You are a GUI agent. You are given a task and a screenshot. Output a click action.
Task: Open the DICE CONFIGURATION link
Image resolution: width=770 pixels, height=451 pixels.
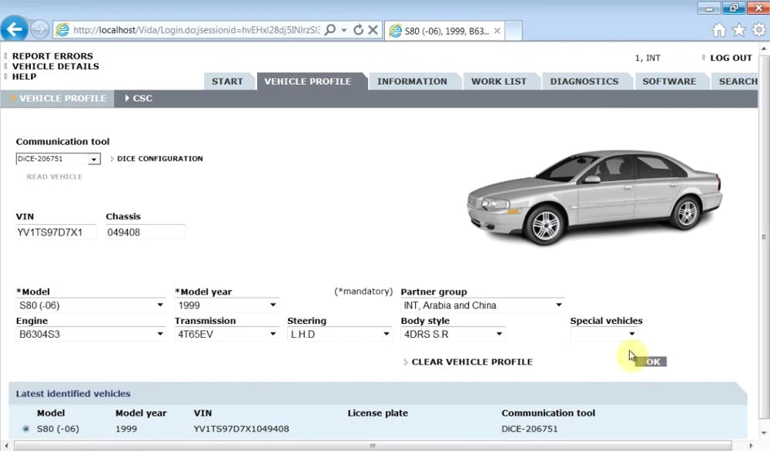pos(159,159)
